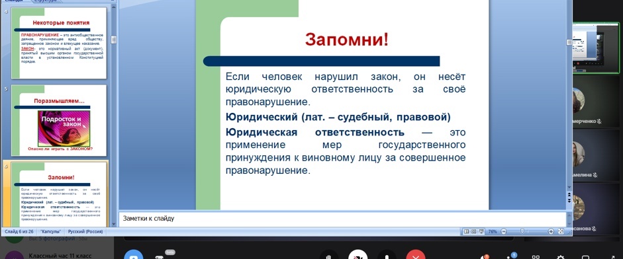Select the Поразмышляем slide thumbnail
Image resolution: width=623 pixels, height=259 pixels.
[59, 120]
